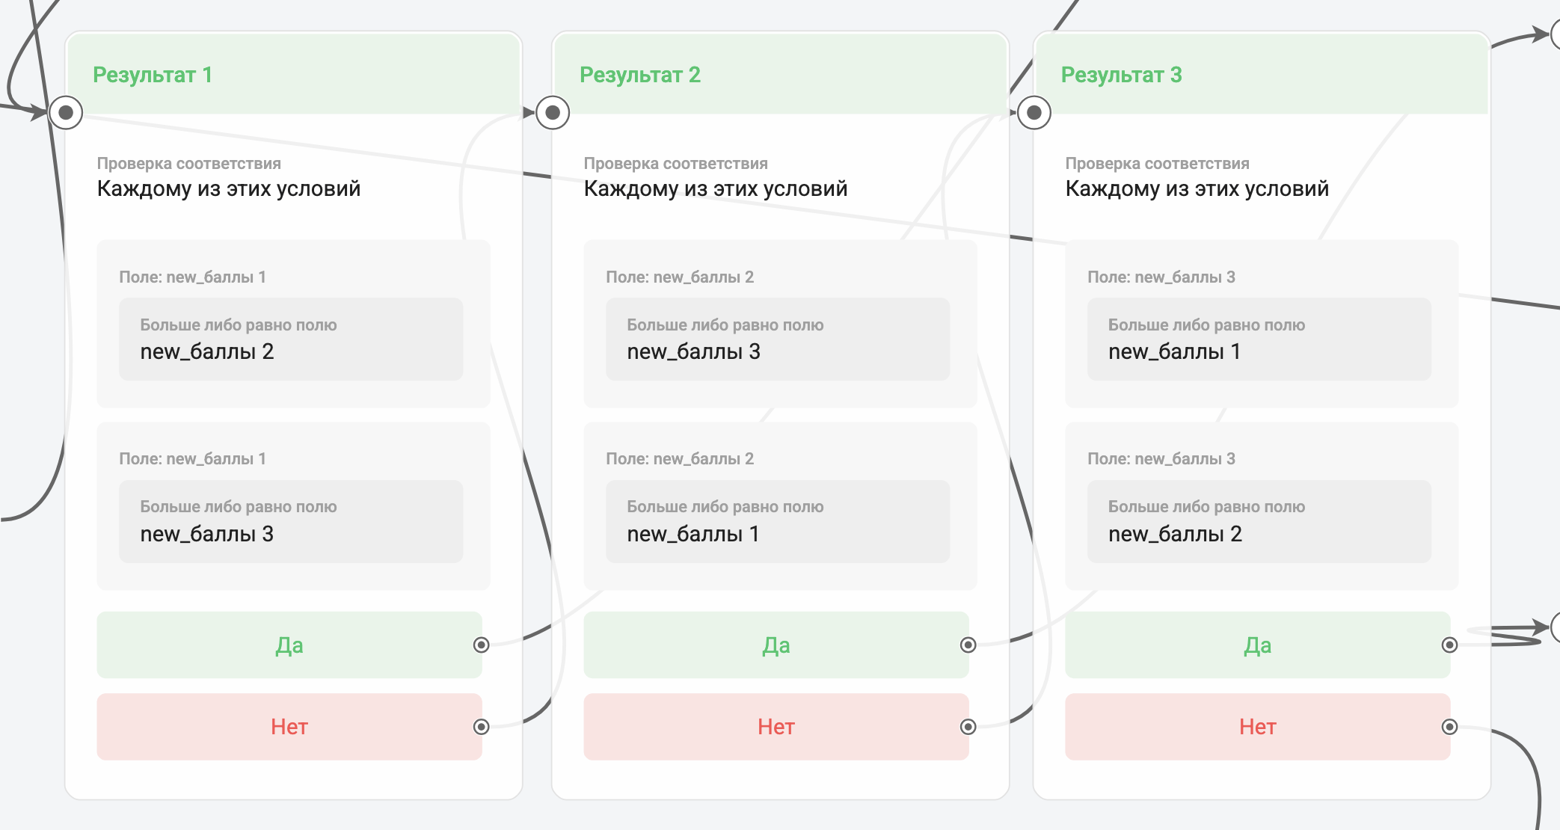Select the Результат 3 block header
The height and width of the screenshot is (830, 1560).
[1262, 75]
